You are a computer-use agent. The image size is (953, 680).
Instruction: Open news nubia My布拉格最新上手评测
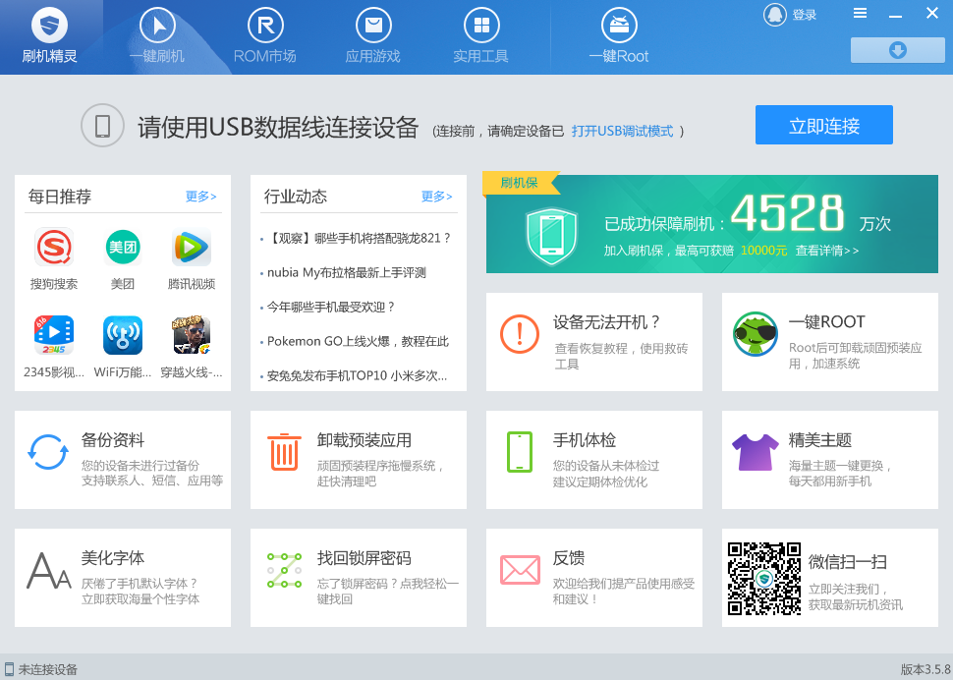coord(347,273)
